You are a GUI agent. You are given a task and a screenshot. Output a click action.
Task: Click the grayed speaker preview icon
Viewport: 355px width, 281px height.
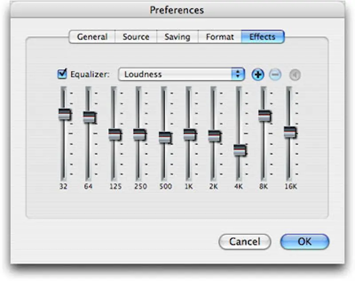tap(295, 75)
